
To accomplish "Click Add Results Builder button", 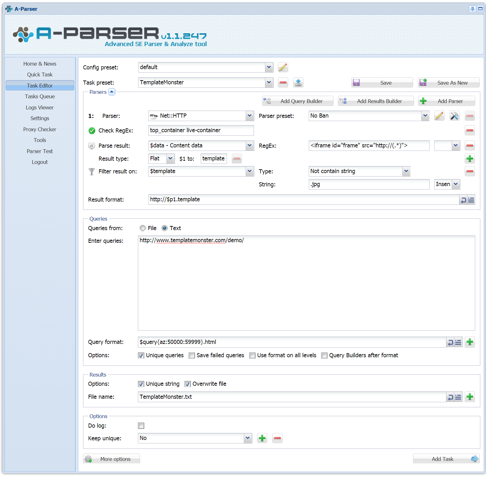I will [x=376, y=101].
